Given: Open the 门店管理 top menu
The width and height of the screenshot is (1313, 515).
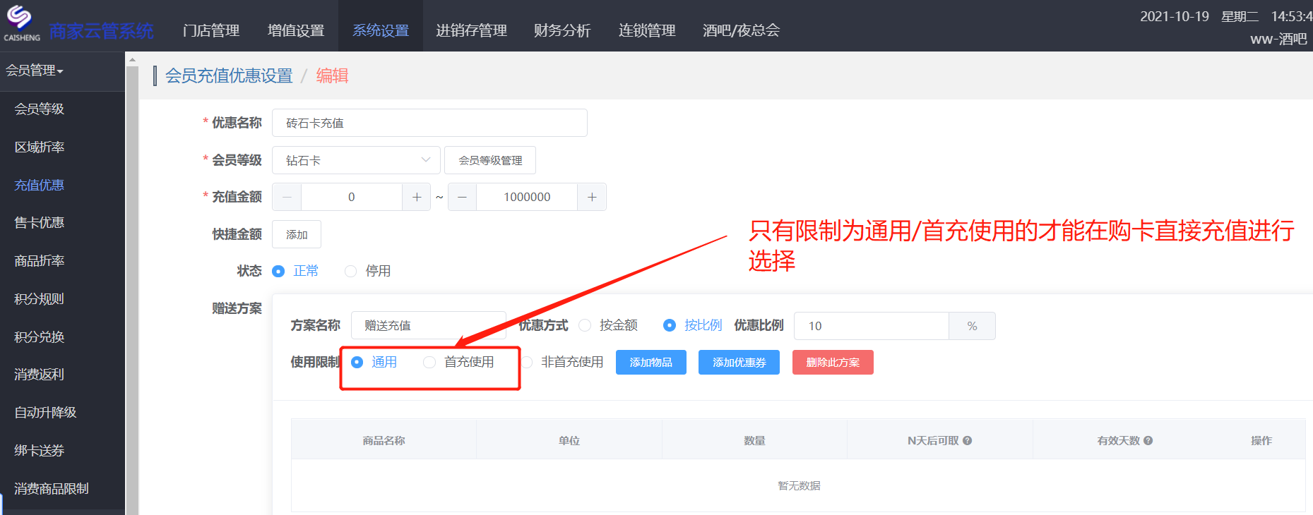Looking at the screenshot, I should click(x=211, y=30).
